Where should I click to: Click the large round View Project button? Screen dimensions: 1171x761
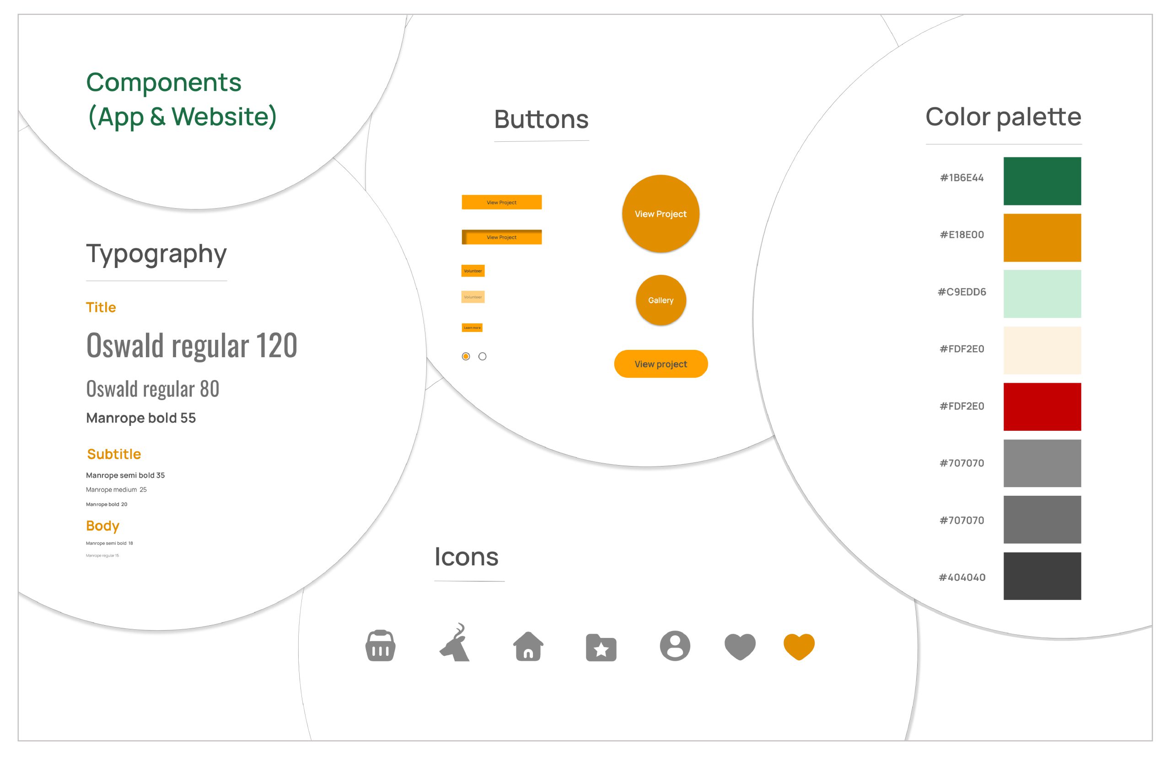point(660,214)
